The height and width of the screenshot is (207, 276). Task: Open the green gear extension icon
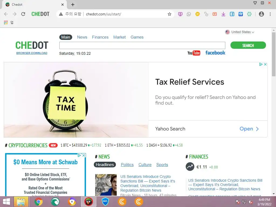click(x=249, y=14)
